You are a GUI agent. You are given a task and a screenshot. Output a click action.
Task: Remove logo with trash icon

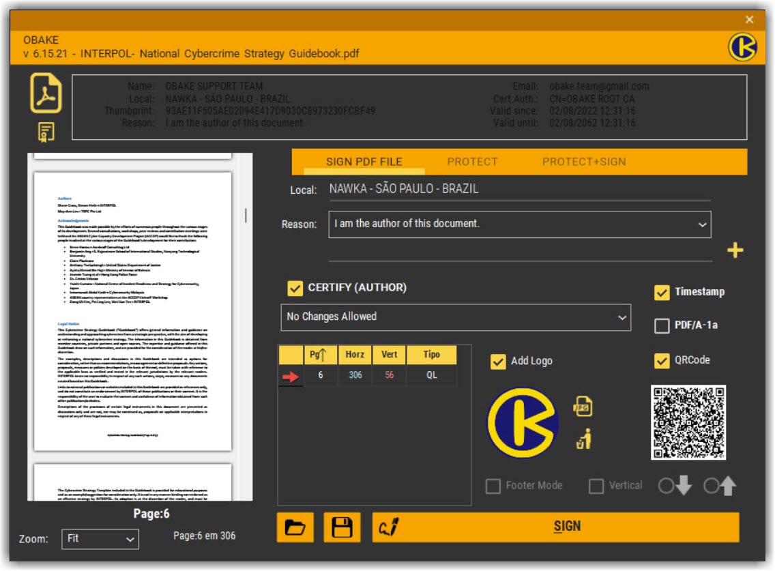(584, 439)
